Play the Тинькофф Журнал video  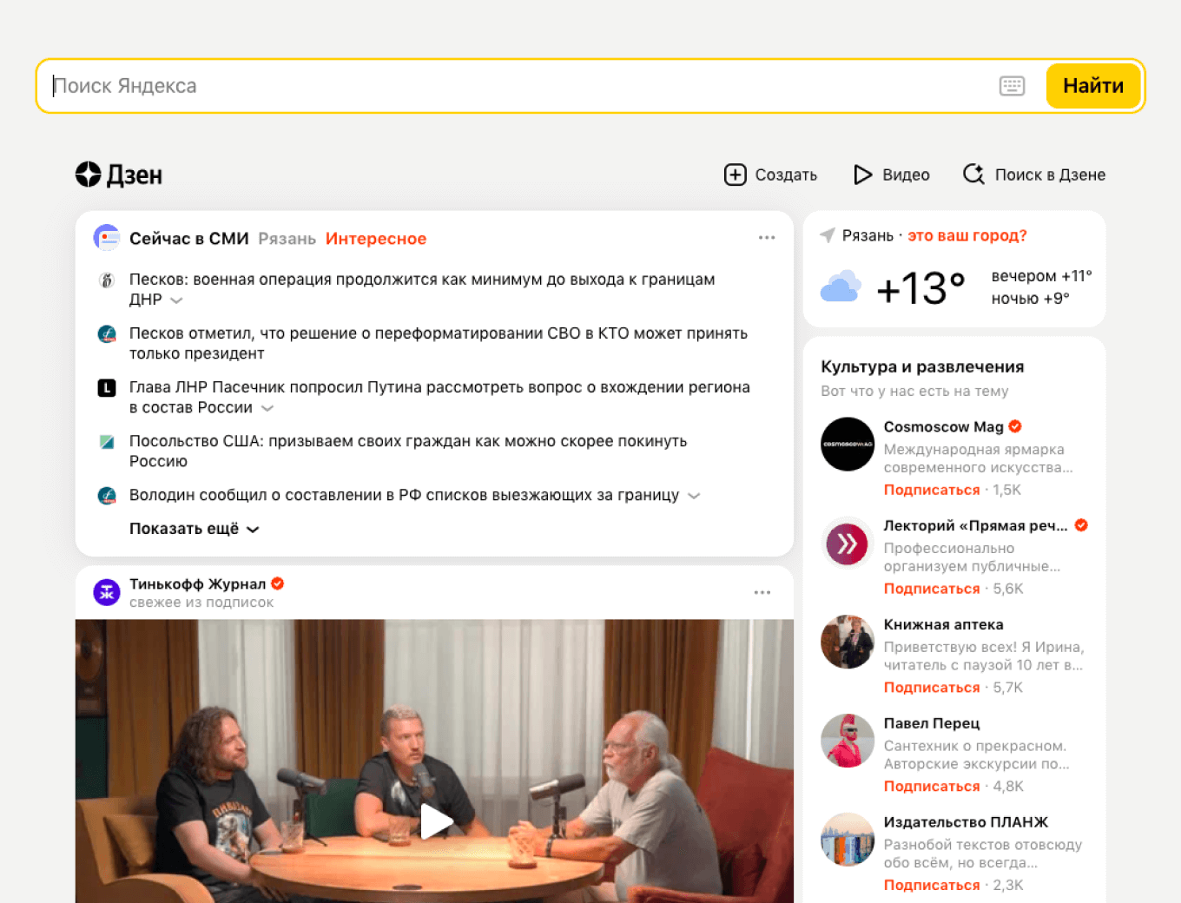pos(435,821)
